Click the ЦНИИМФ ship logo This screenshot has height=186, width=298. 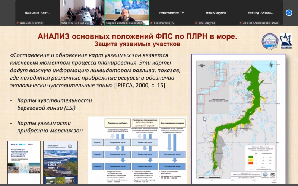coord(285,41)
